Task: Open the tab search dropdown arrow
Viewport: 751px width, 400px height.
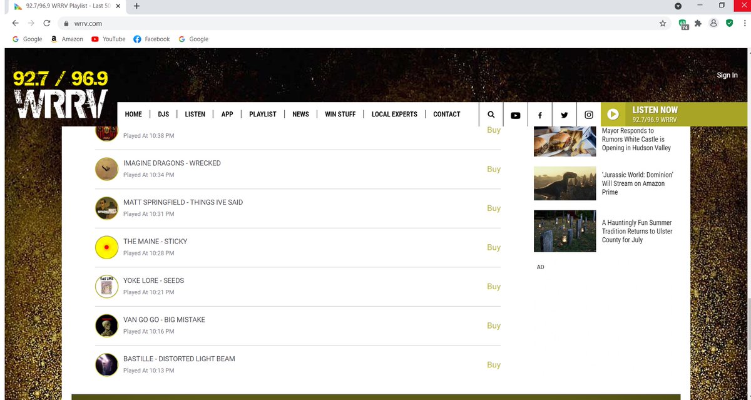Action: (678, 6)
